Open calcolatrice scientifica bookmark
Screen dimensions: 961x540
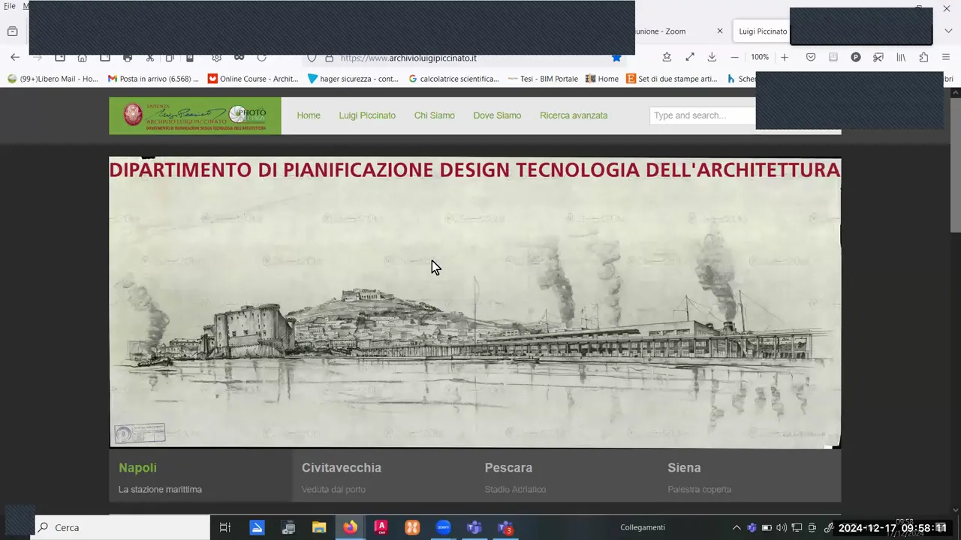pyautogui.click(x=453, y=79)
